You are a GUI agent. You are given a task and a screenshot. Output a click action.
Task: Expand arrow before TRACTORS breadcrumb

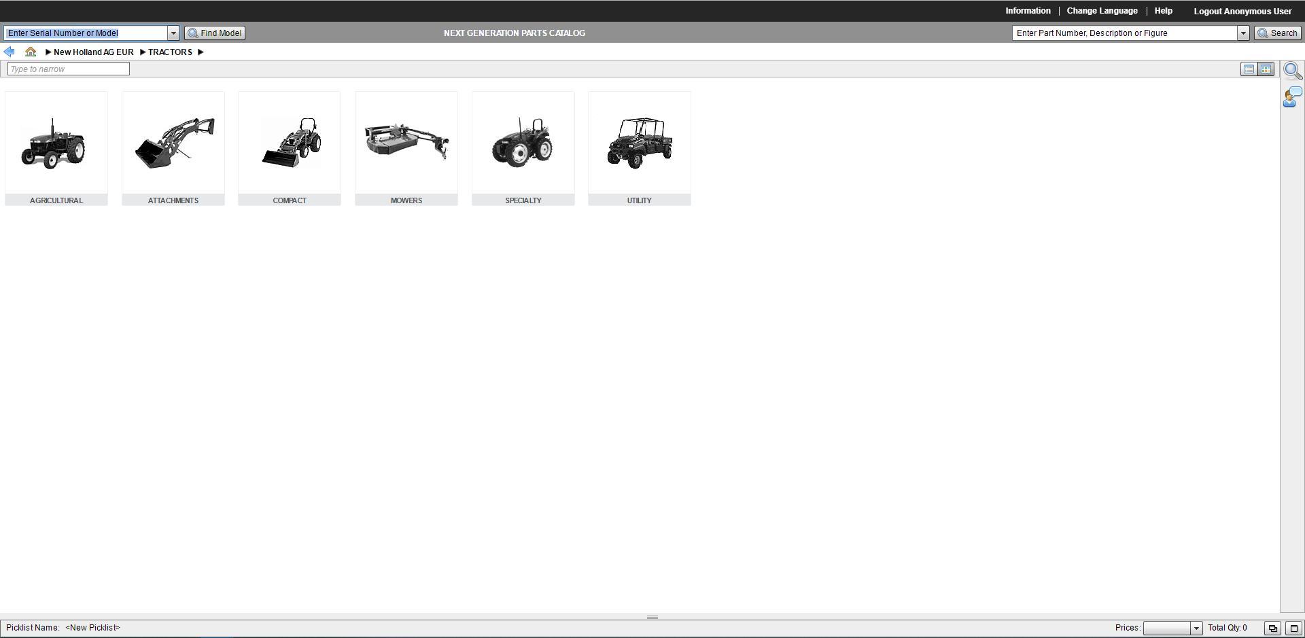(x=143, y=52)
